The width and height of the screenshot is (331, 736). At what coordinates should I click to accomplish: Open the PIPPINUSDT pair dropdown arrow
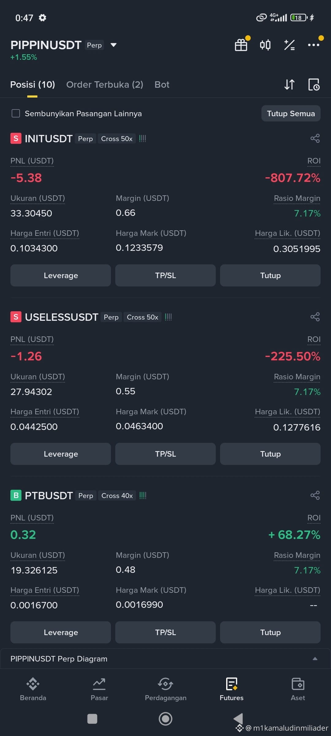point(113,45)
